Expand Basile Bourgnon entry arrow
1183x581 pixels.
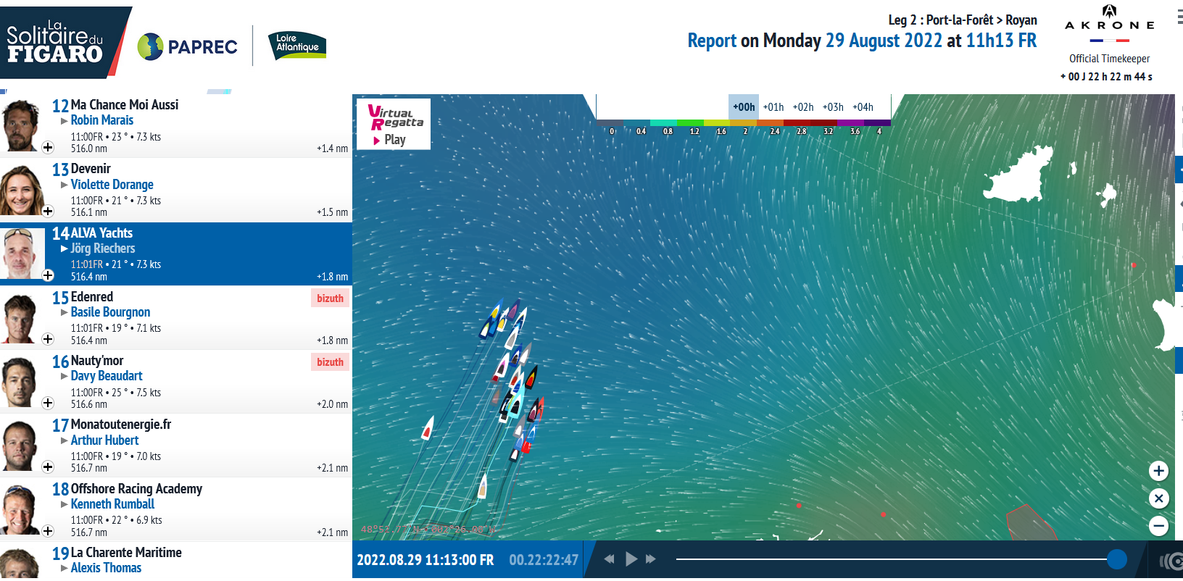point(65,312)
